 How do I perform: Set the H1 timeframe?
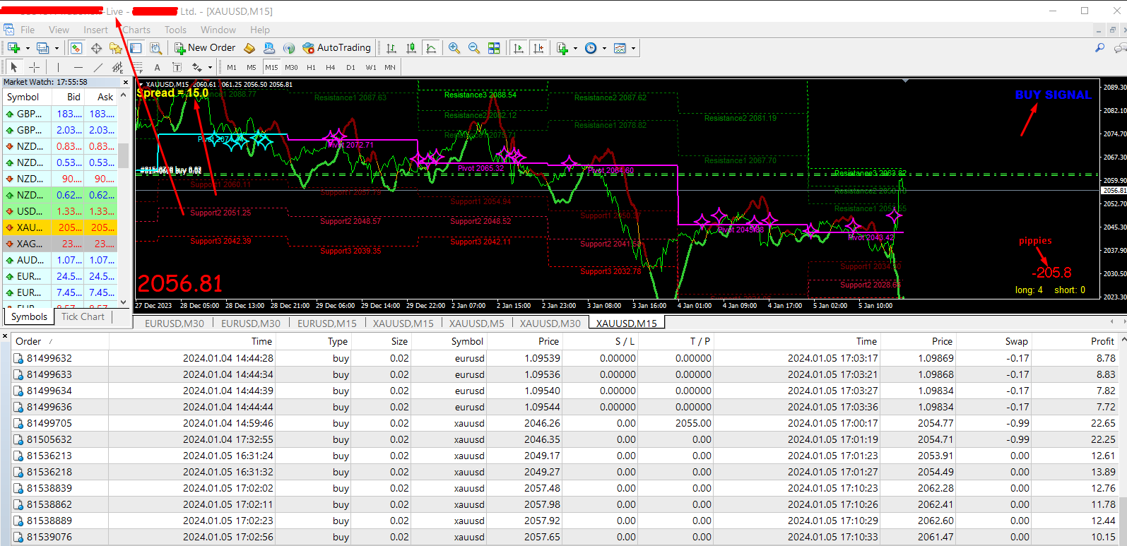(311, 67)
